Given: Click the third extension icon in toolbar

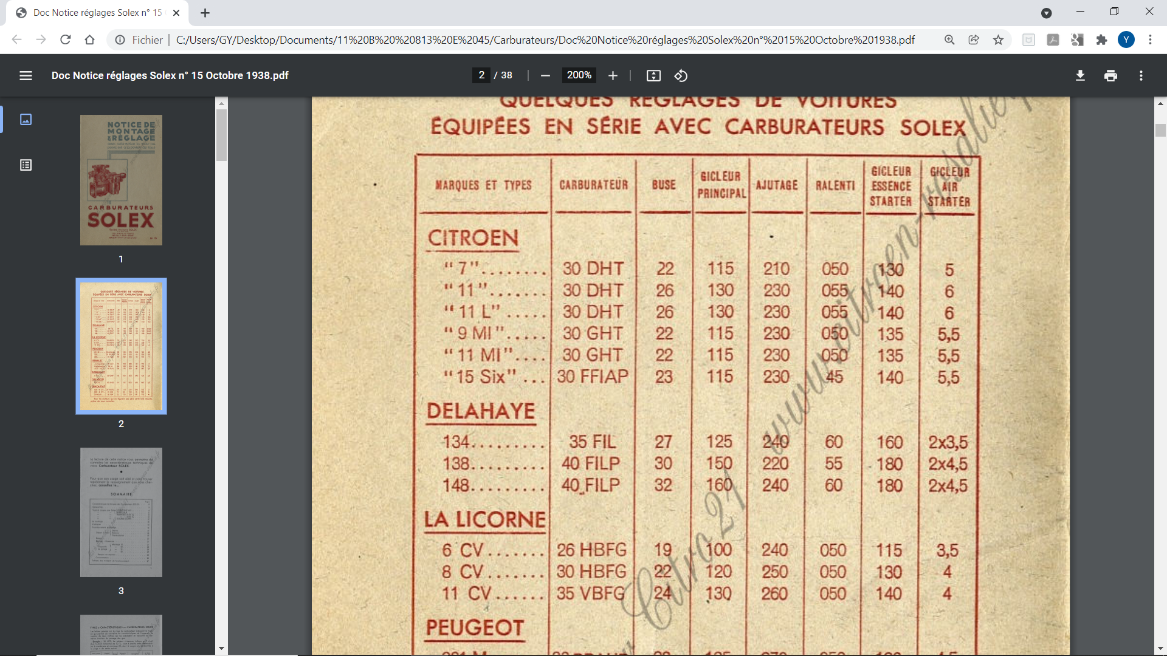Looking at the screenshot, I should click(1077, 39).
